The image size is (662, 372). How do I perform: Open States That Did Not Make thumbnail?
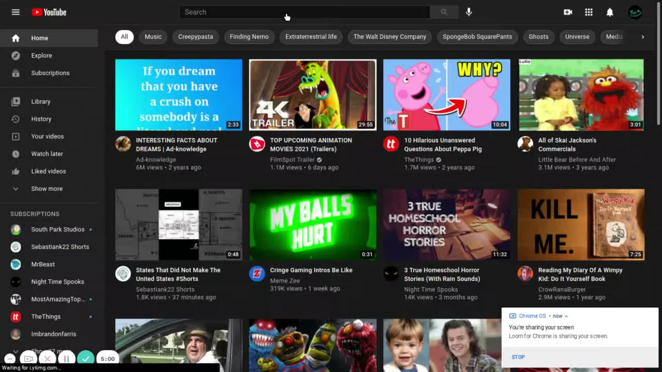(x=178, y=225)
